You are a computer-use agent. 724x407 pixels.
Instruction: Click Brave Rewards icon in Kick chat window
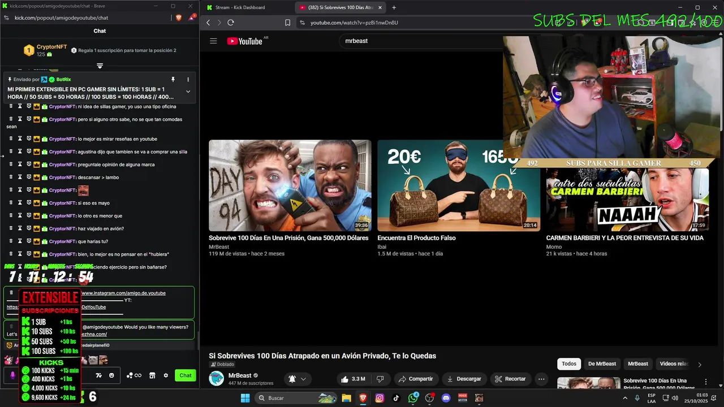pos(191,18)
